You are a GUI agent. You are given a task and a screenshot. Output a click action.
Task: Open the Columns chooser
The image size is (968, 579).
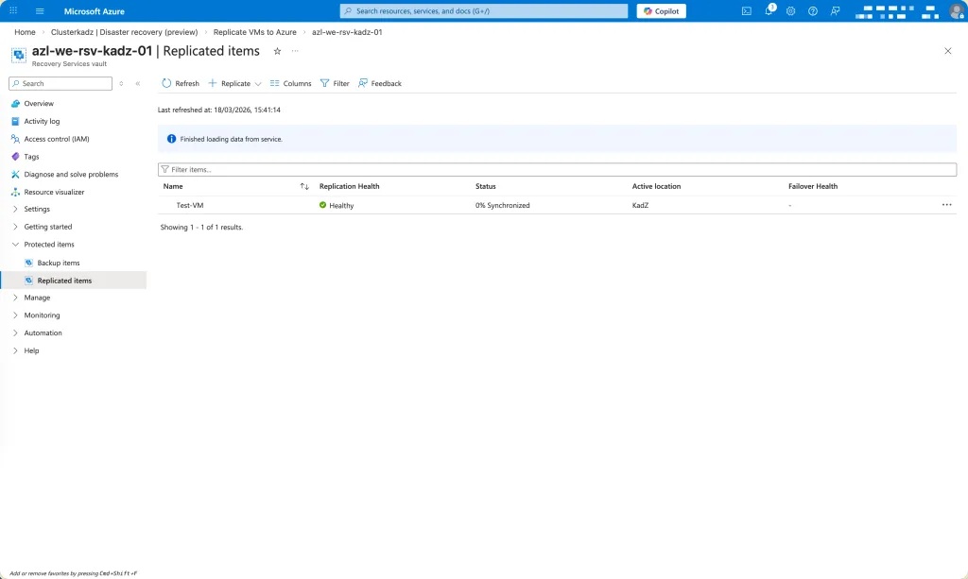click(x=290, y=83)
